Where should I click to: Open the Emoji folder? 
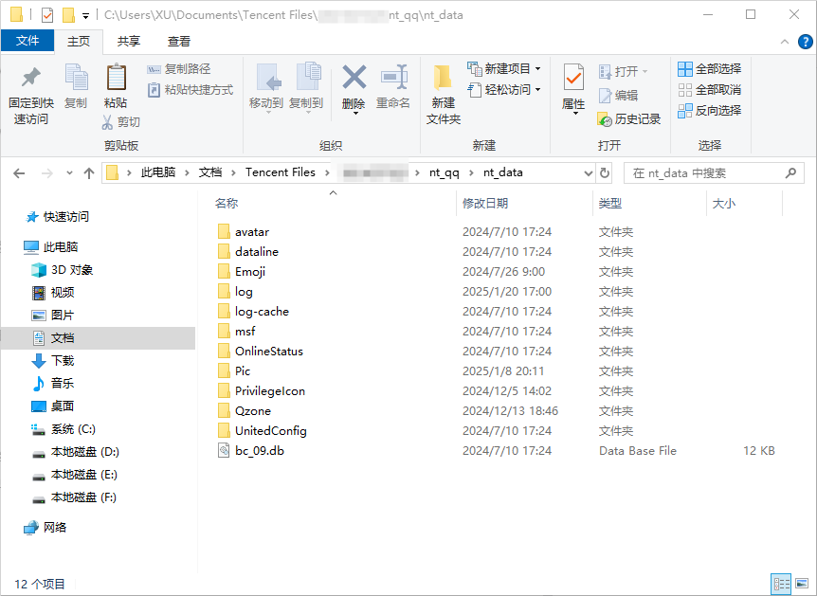tap(248, 271)
